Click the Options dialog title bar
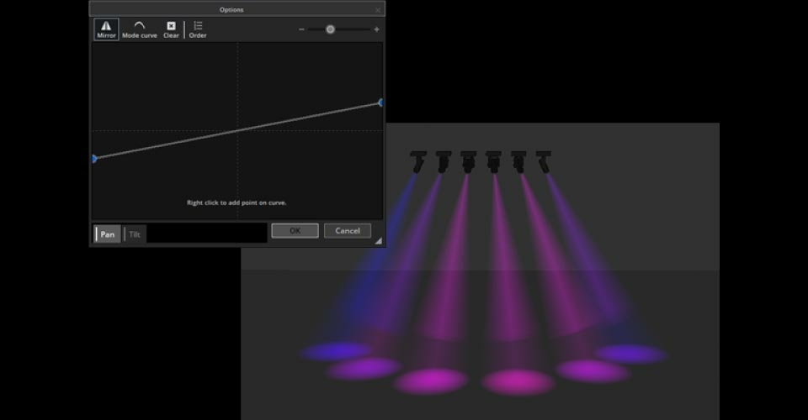 tap(231, 10)
